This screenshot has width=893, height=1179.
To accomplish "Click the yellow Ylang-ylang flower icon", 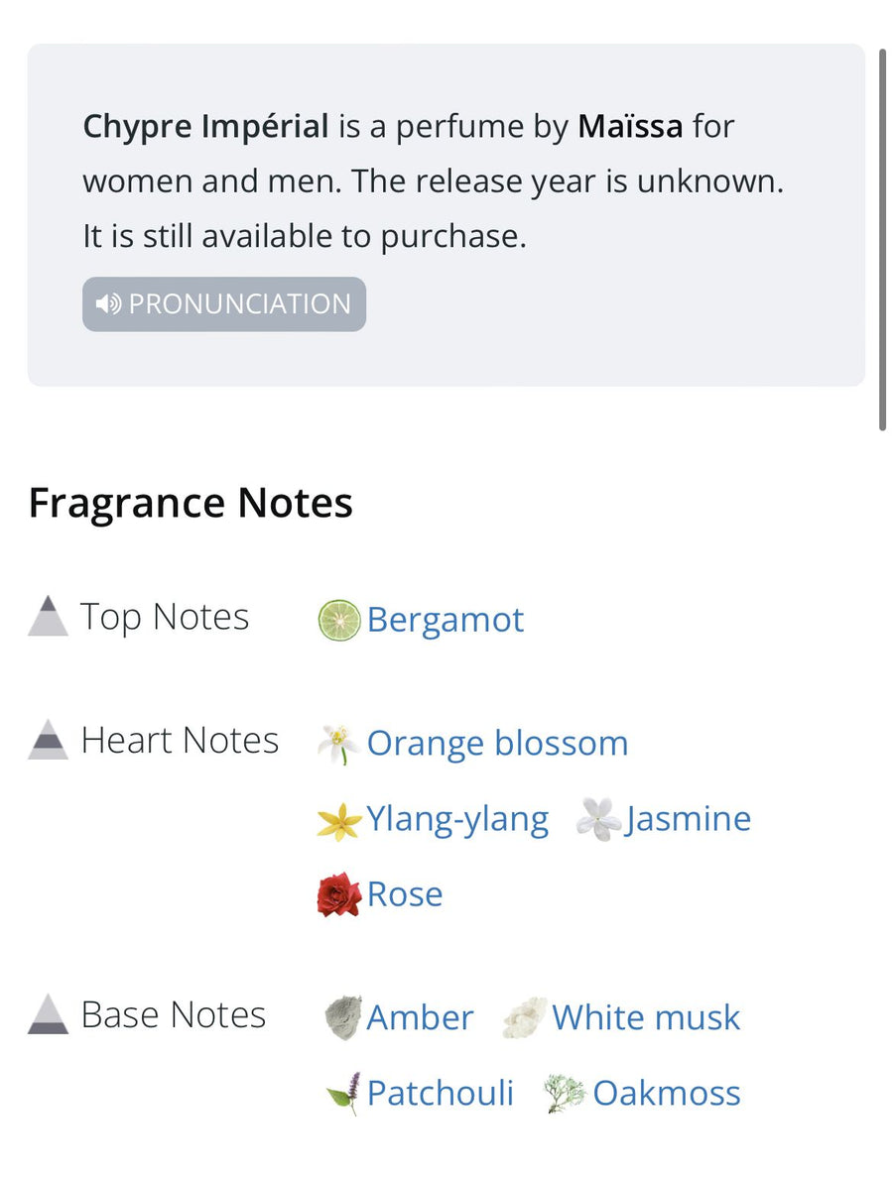I will coord(338,821).
